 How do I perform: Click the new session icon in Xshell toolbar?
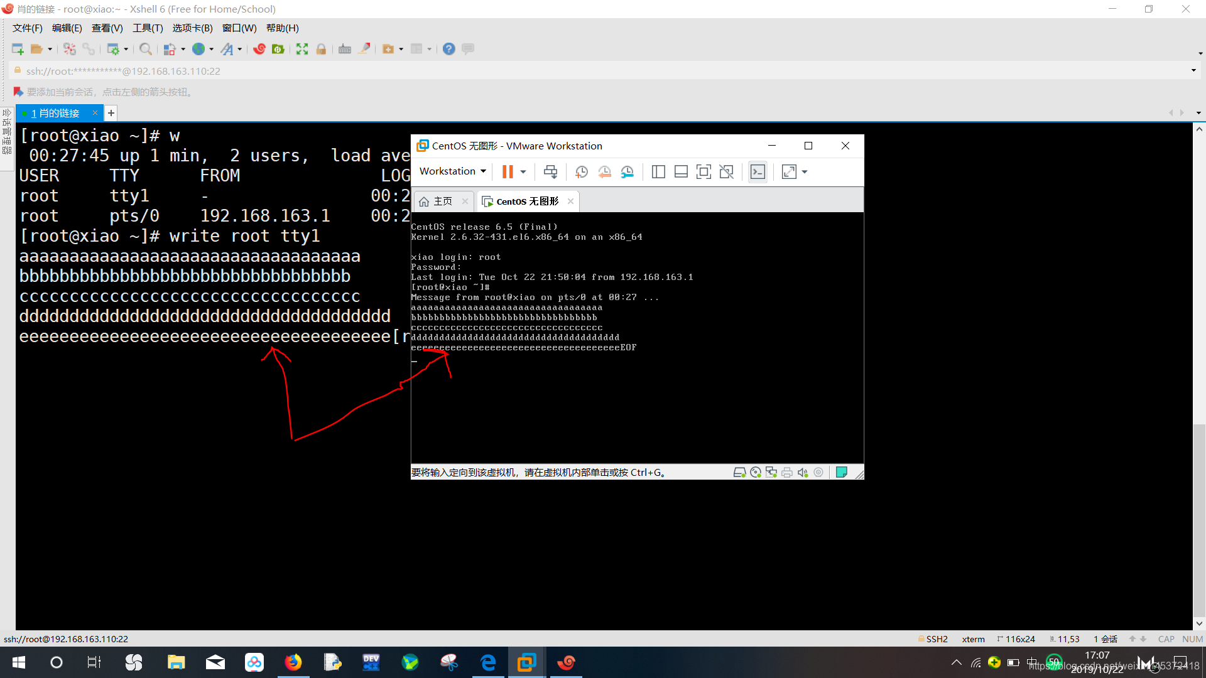(17, 49)
